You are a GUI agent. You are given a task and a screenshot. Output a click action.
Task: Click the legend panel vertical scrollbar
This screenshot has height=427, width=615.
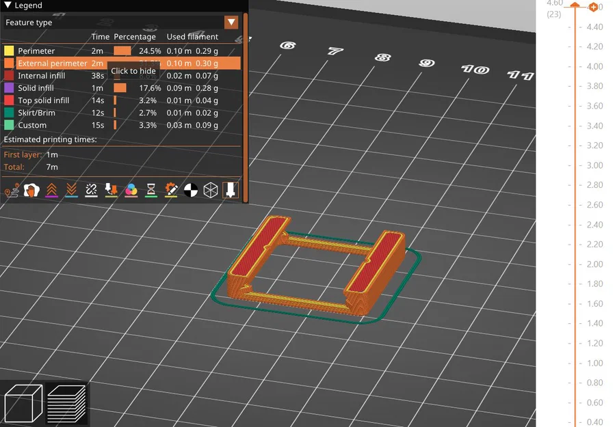coord(246,108)
